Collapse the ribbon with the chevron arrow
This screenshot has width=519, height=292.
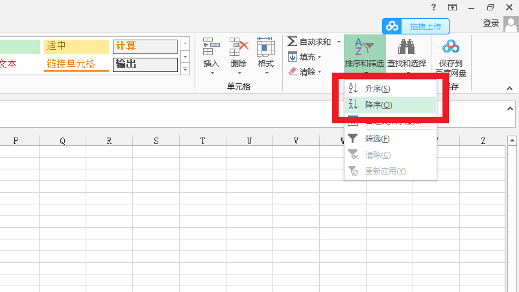click(x=510, y=87)
